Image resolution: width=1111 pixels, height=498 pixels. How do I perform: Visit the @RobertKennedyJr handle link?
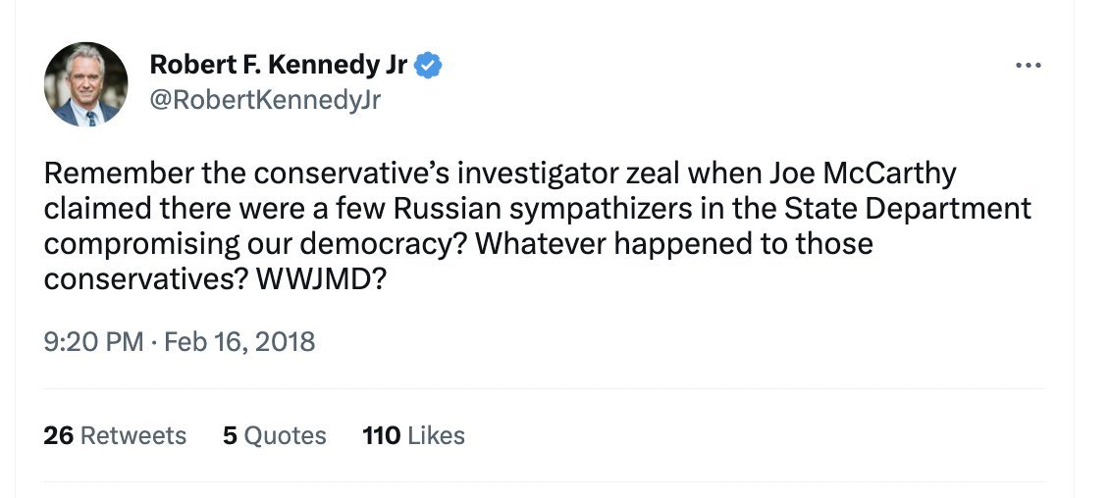click(x=265, y=99)
